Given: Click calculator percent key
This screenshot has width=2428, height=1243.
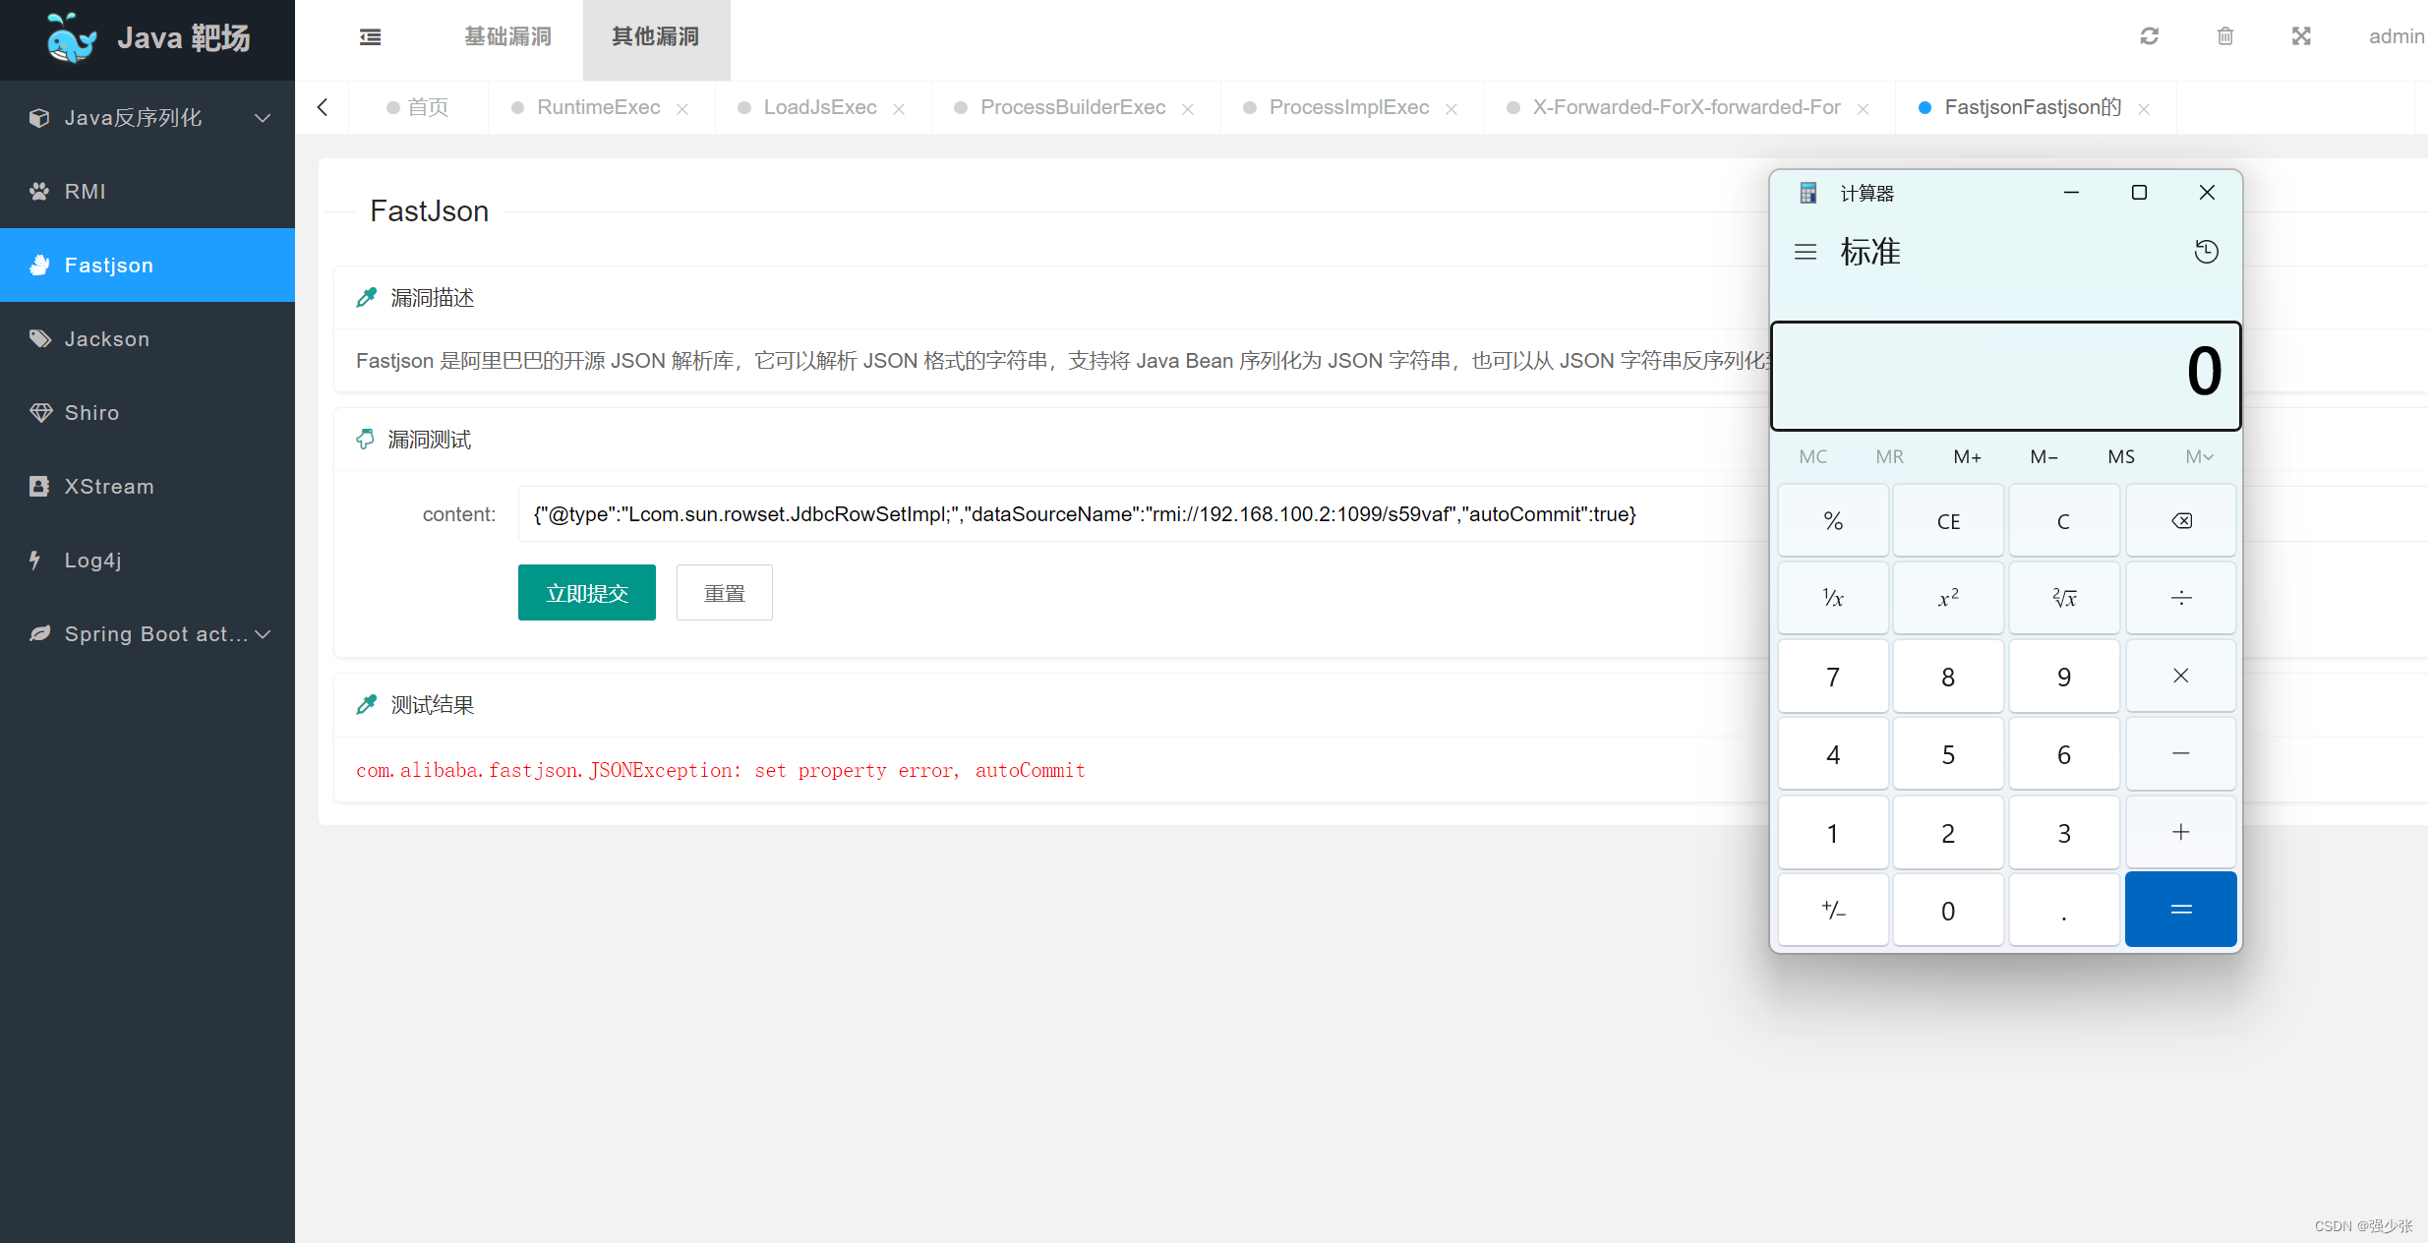Looking at the screenshot, I should click(1833, 520).
